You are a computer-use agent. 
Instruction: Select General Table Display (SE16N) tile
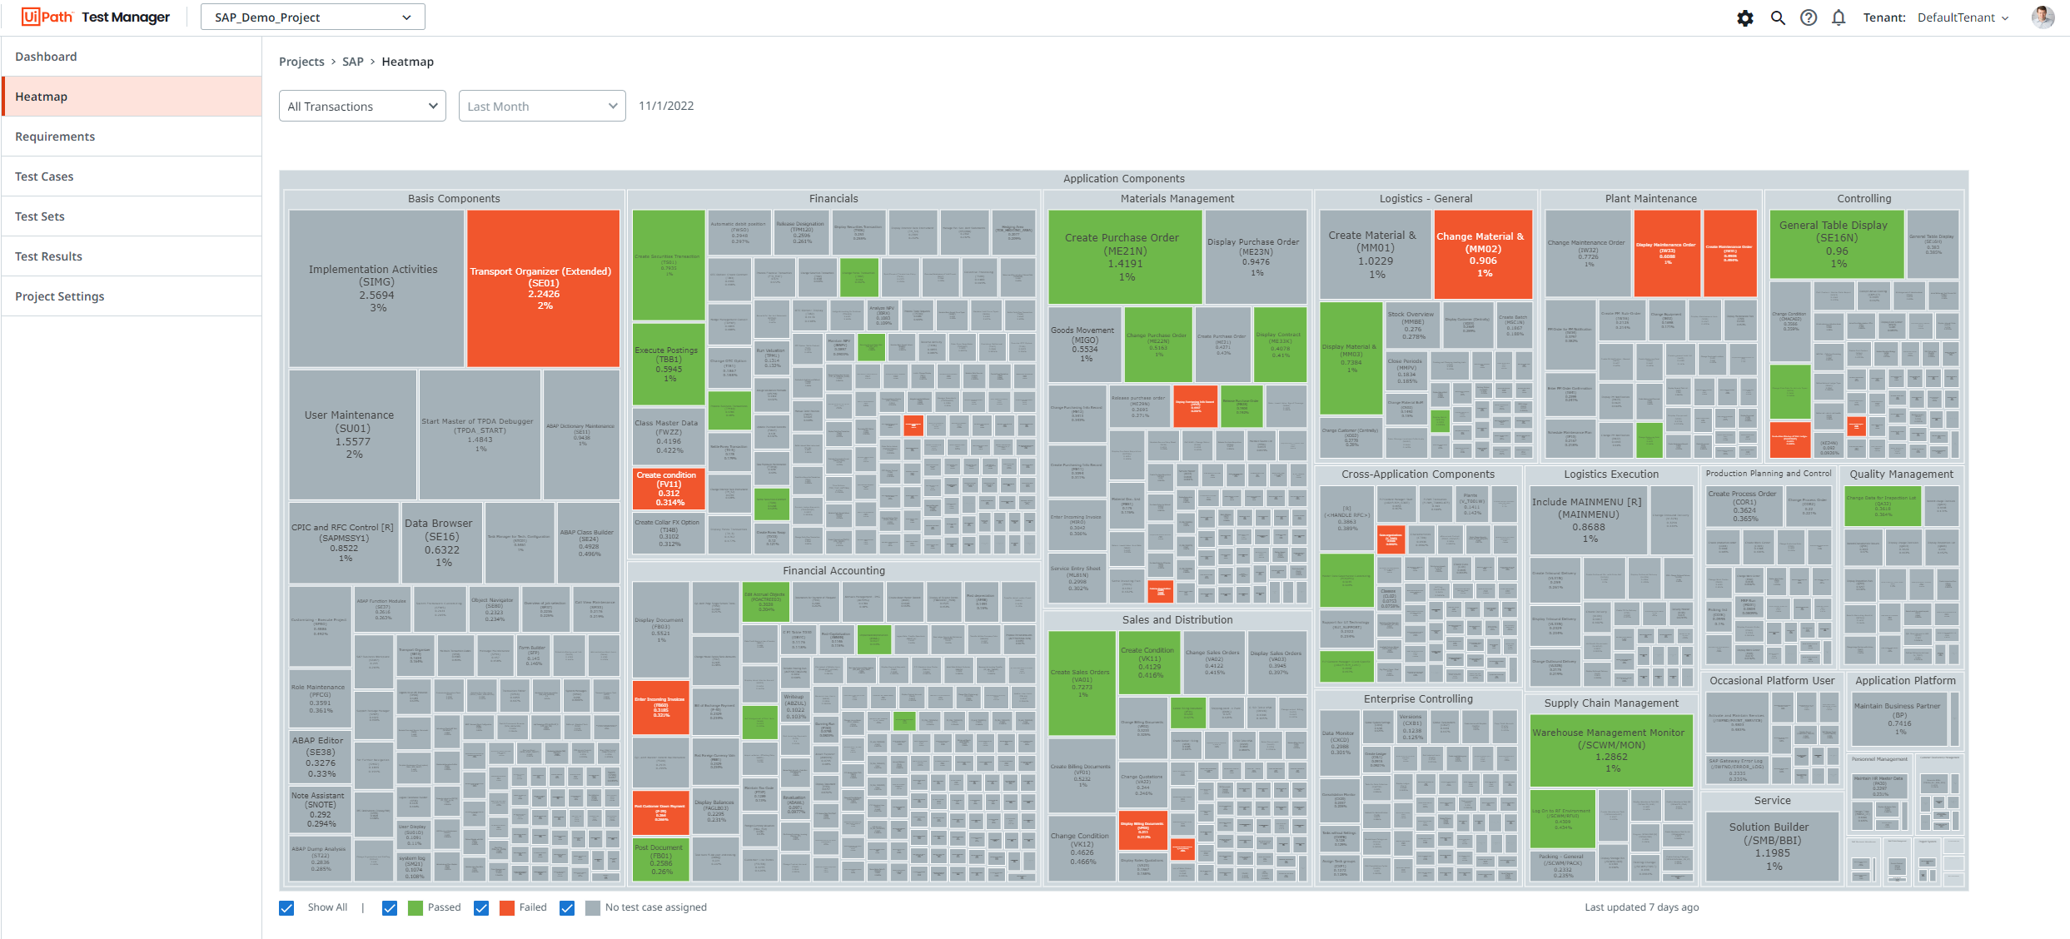click(1836, 244)
